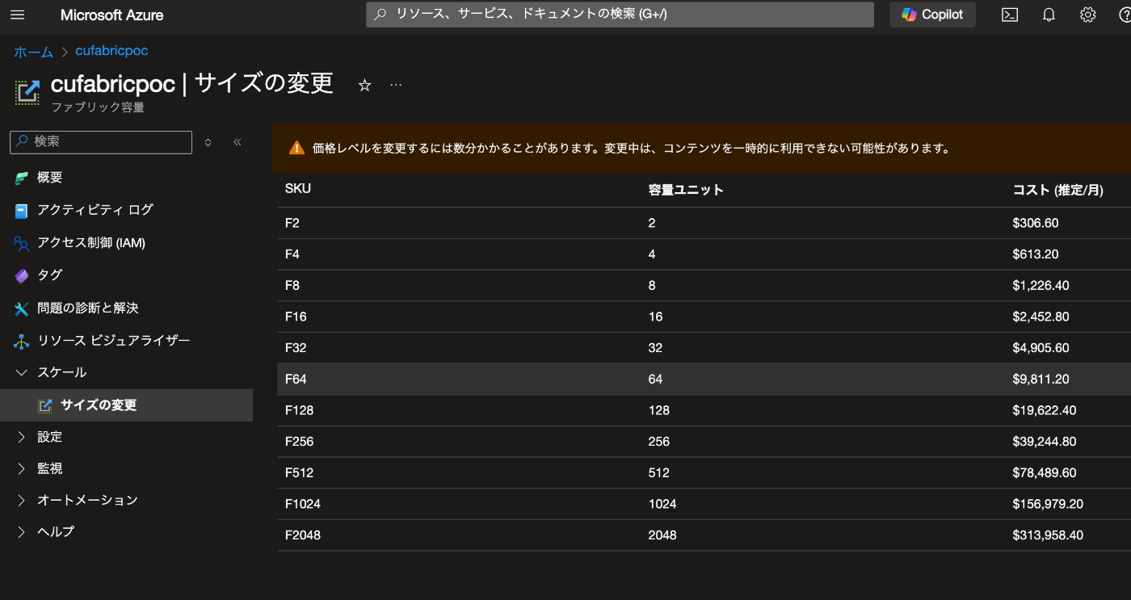The height and width of the screenshot is (600, 1131).
Task: Open the help question mark icon
Action: pos(1125,15)
